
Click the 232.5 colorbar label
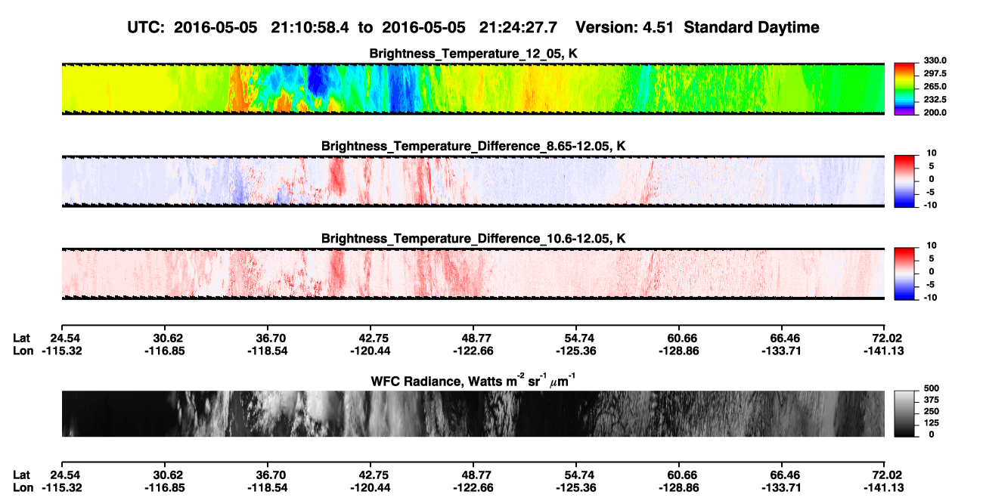coord(935,99)
